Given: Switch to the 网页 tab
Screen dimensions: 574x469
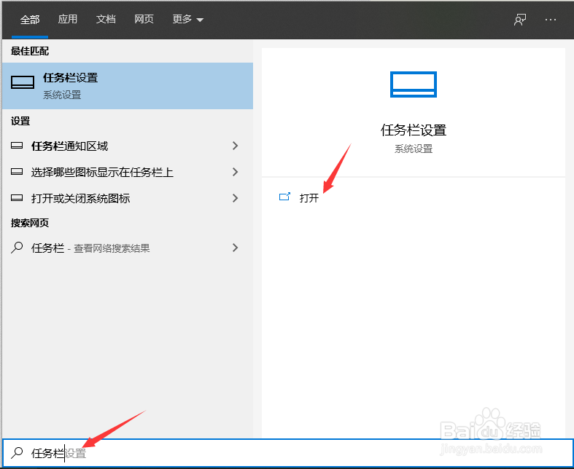Looking at the screenshot, I should 144,19.
